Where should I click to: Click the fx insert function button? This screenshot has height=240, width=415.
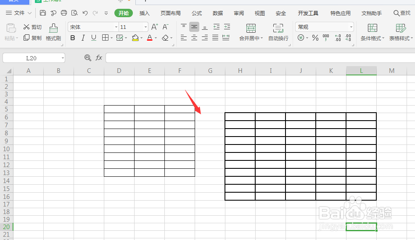pos(99,58)
